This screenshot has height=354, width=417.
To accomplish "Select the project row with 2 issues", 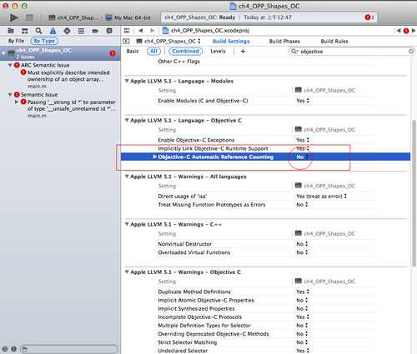I will click(60, 53).
